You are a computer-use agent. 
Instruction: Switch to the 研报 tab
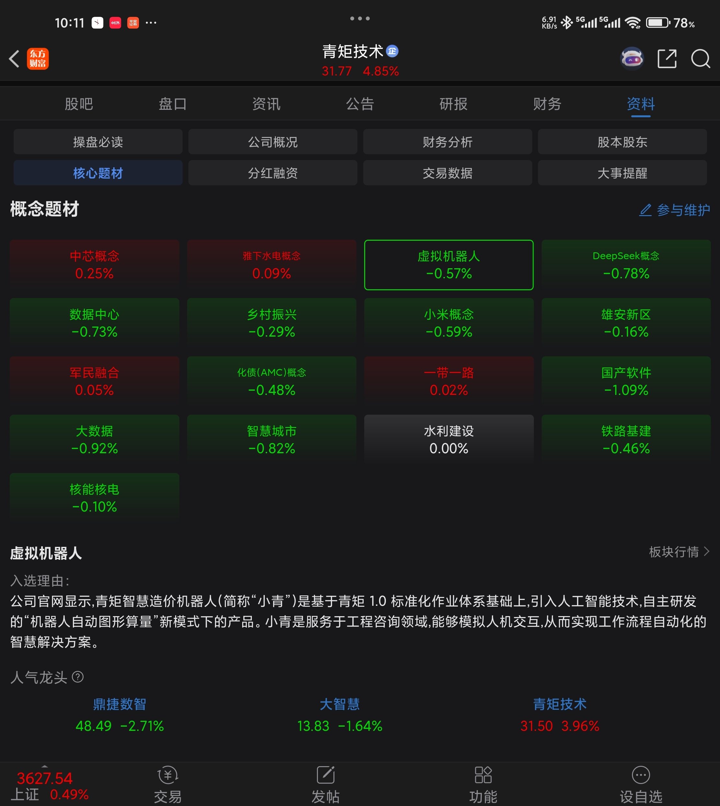tap(453, 104)
